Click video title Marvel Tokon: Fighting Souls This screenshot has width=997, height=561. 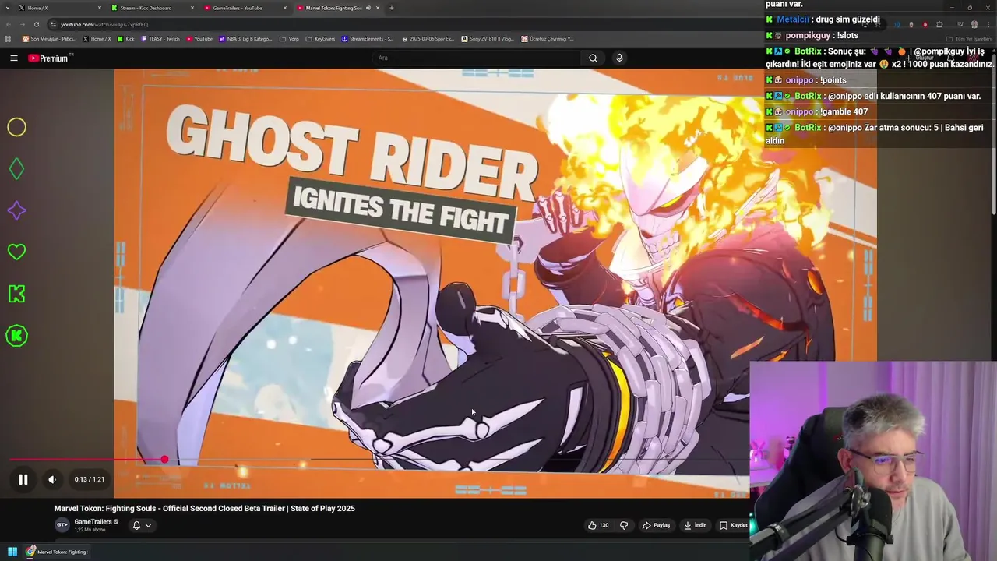point(204,508)
